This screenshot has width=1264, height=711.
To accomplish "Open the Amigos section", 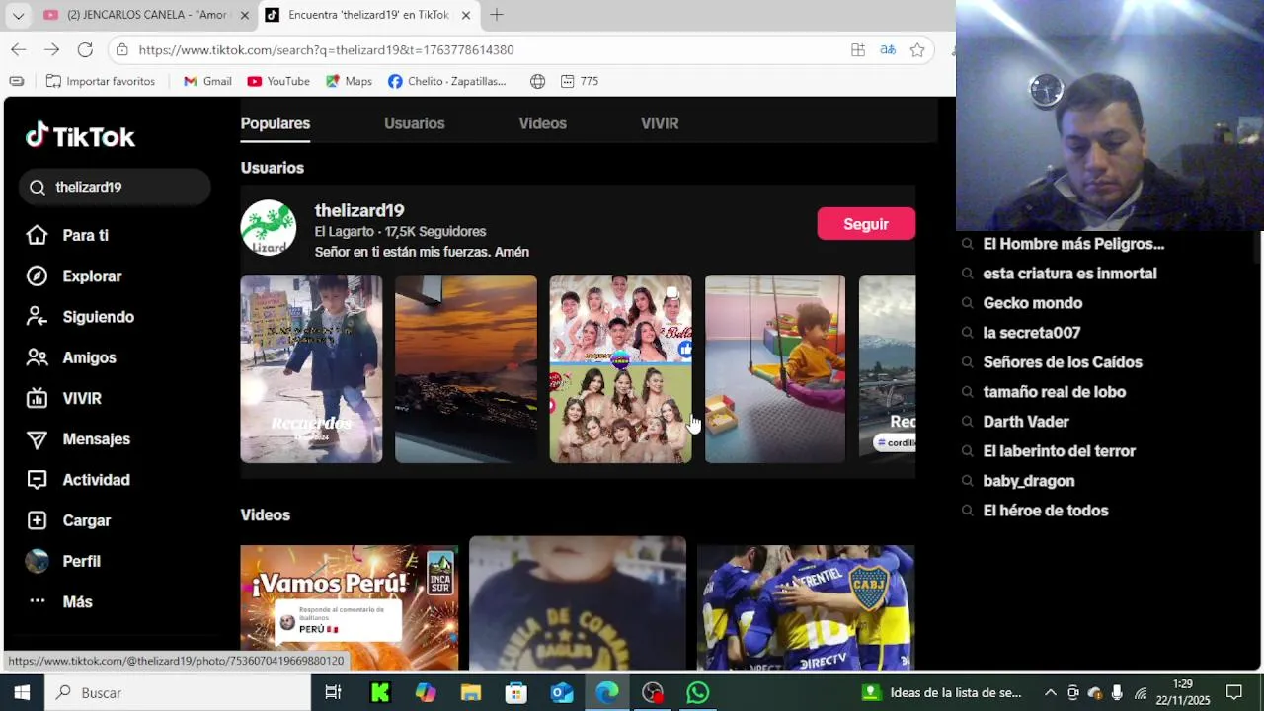I will click(71, 357).
